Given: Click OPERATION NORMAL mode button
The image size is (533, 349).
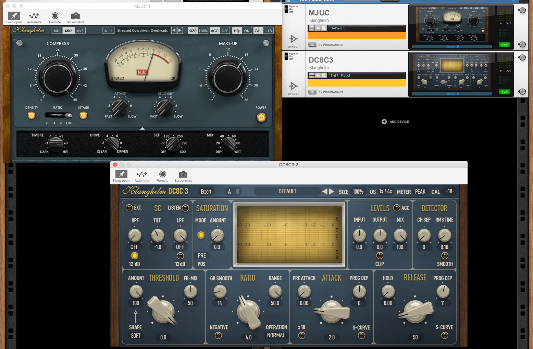Looking at the screenshot, I should coord(276,335).
